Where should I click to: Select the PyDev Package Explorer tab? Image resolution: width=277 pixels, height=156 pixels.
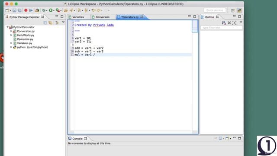pos(25,17)
